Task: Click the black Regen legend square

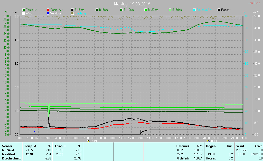Action: pyautogui.click(x=219, y=10)
